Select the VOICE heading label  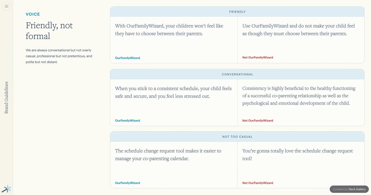pos(33,14)
